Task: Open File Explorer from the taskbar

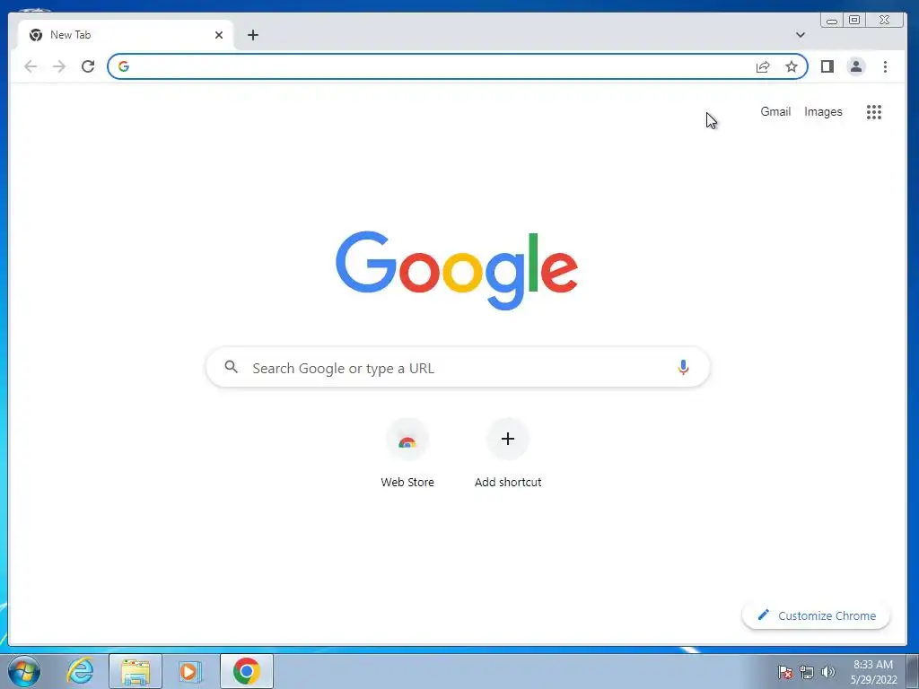Action: [x=136, y=671]
